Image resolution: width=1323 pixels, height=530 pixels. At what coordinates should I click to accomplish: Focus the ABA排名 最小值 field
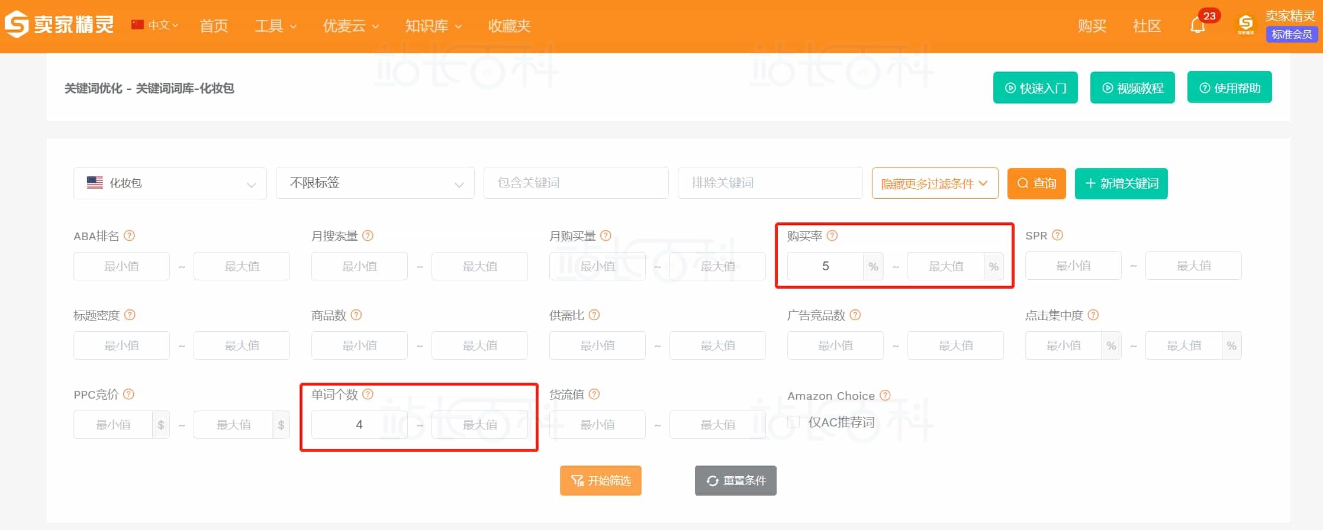[x=121, y=266]
